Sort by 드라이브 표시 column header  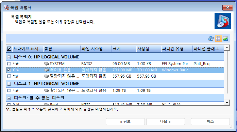coord(28,49)
